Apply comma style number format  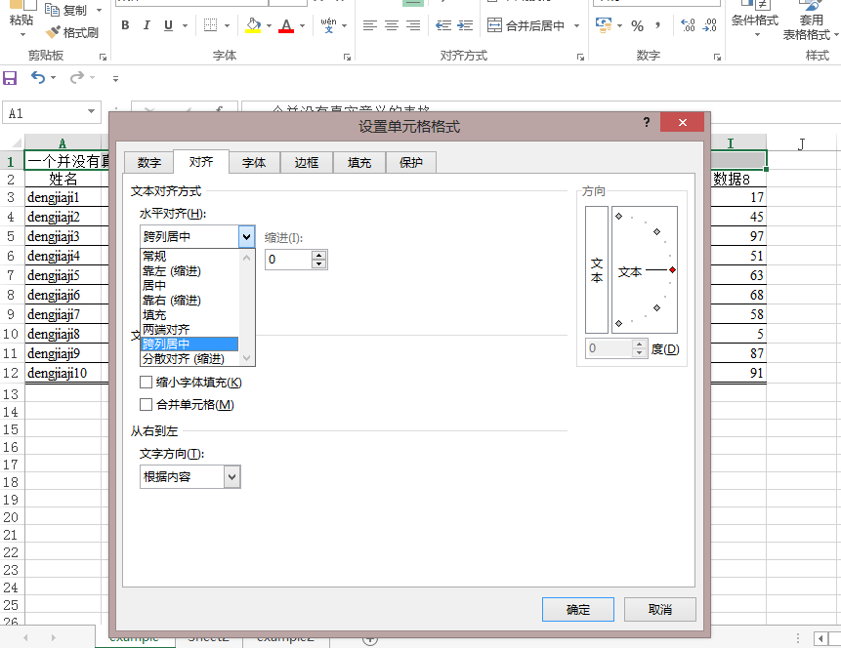658,25
